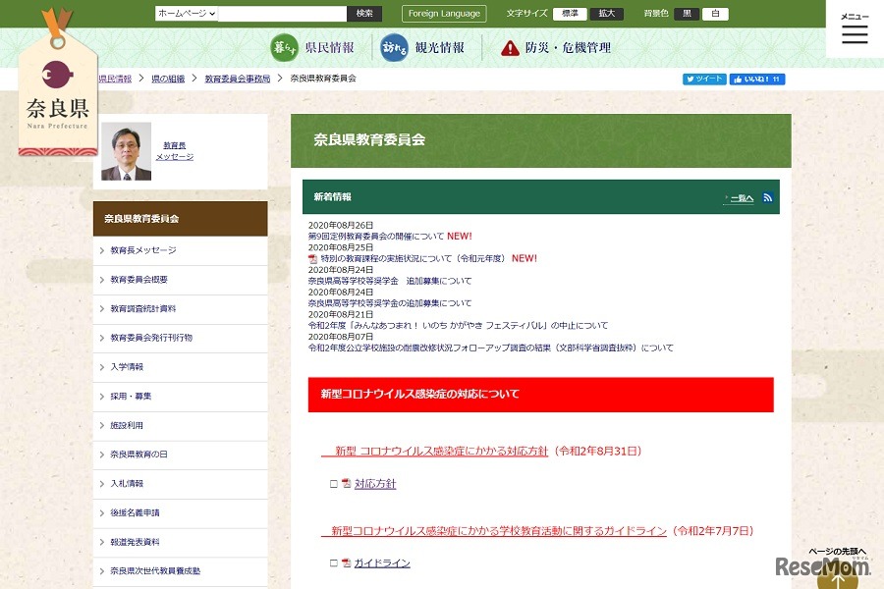Click the search text input field
Screen dimensions: 884x589
pyautogui.click(x=283, y=14)
